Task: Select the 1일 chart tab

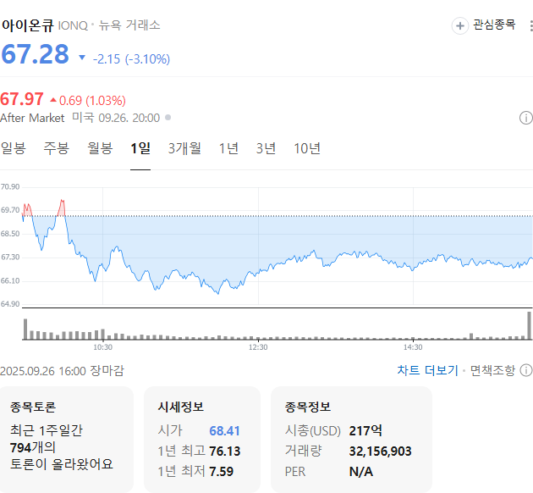Action: [x=140, y=148]
